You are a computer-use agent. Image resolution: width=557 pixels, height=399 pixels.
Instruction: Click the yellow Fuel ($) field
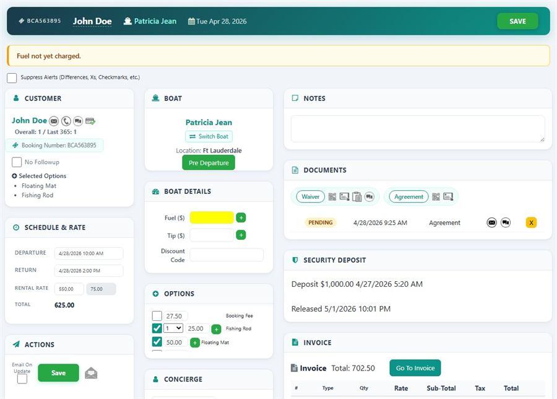tap(212, 217)
